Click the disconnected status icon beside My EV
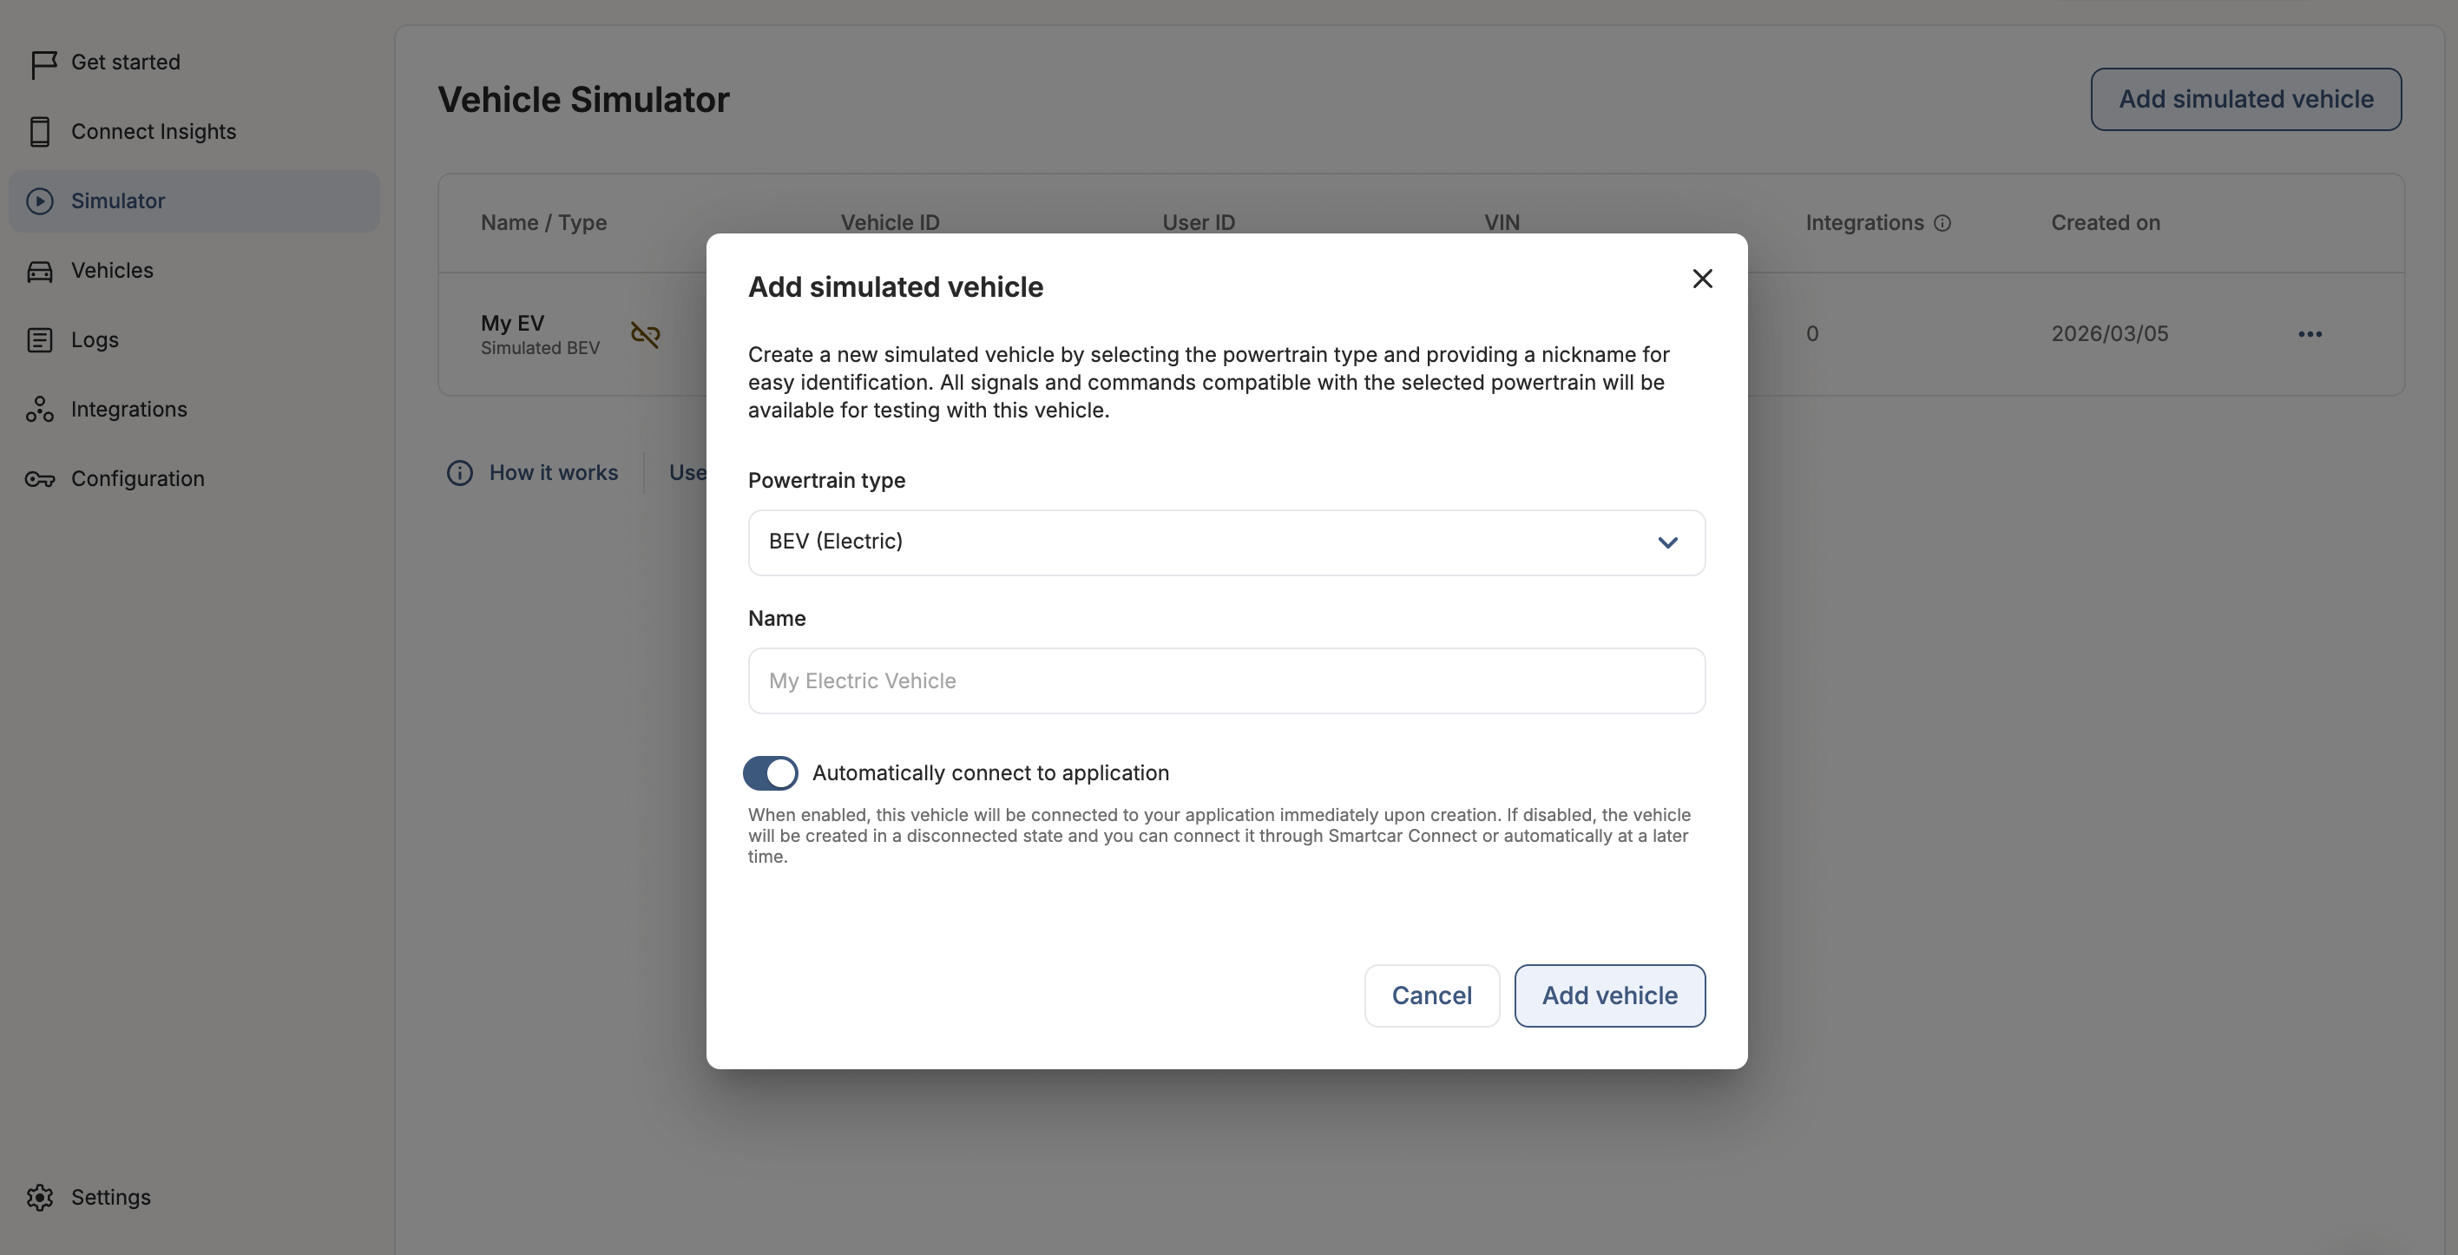The height and width of the screenshot is (1255, 2458). click(x=645, y=334)
